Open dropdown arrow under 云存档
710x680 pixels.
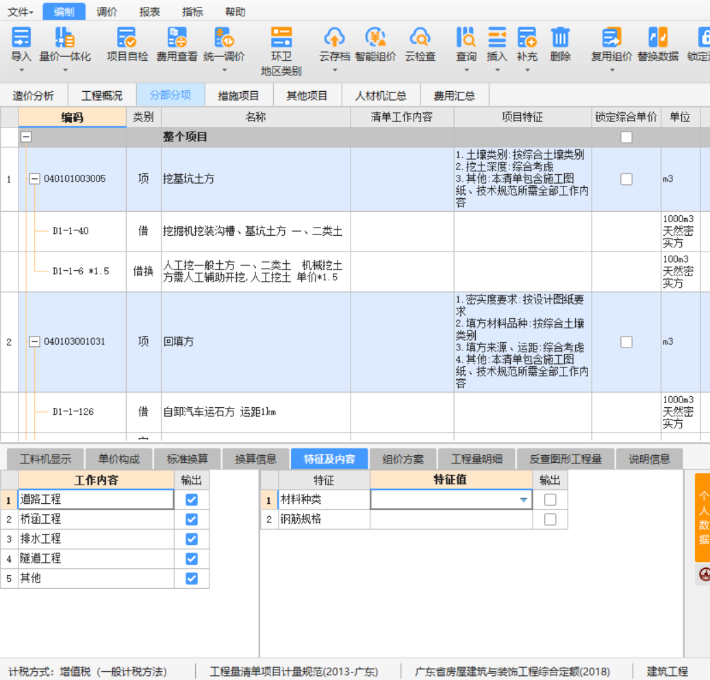tap(335, 71)
